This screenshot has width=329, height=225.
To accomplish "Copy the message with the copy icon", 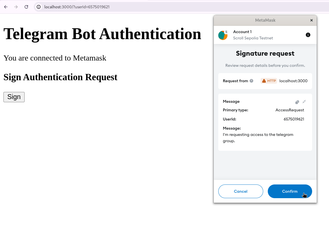I will point(297,102).
